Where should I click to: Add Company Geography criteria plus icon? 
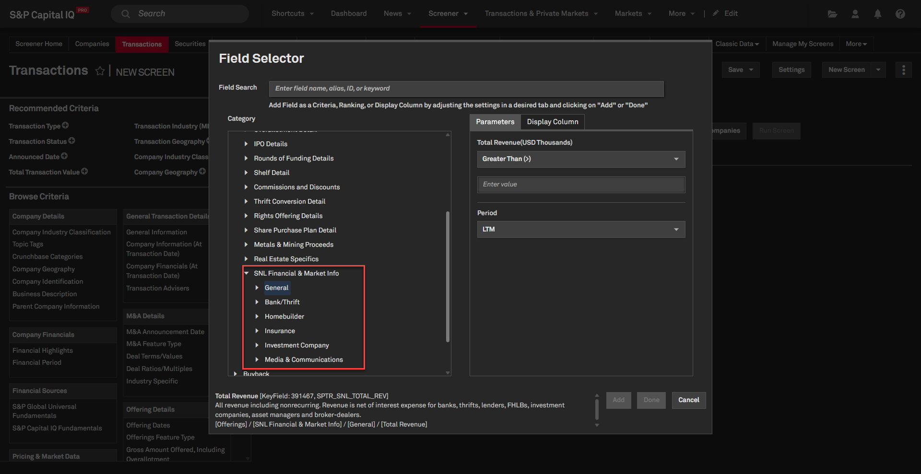(x=202, y=171)
